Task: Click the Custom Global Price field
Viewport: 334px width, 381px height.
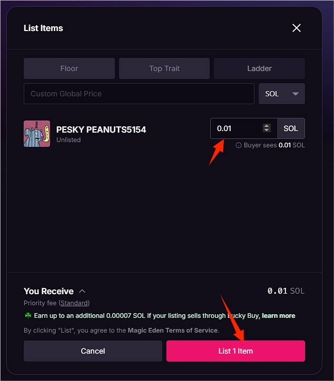Action: coord(139,94)
